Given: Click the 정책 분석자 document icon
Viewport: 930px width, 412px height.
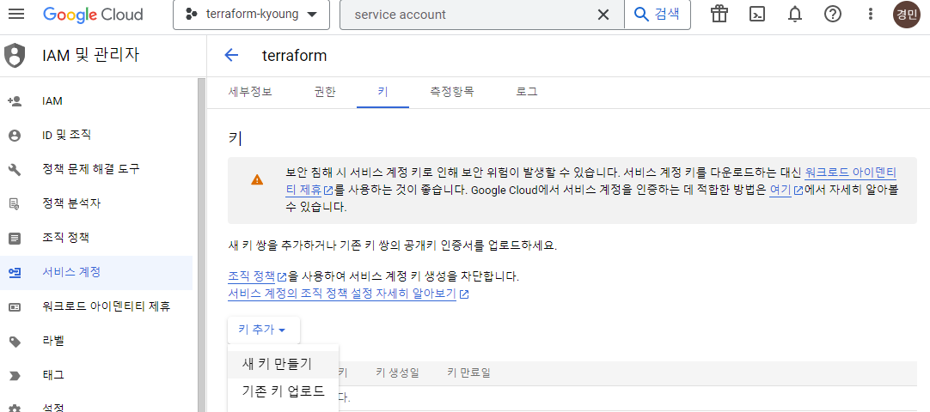Looking at the screenshot, I should (15, 204).
